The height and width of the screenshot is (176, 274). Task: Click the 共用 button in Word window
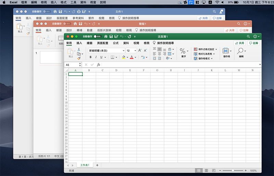point(203,18)
